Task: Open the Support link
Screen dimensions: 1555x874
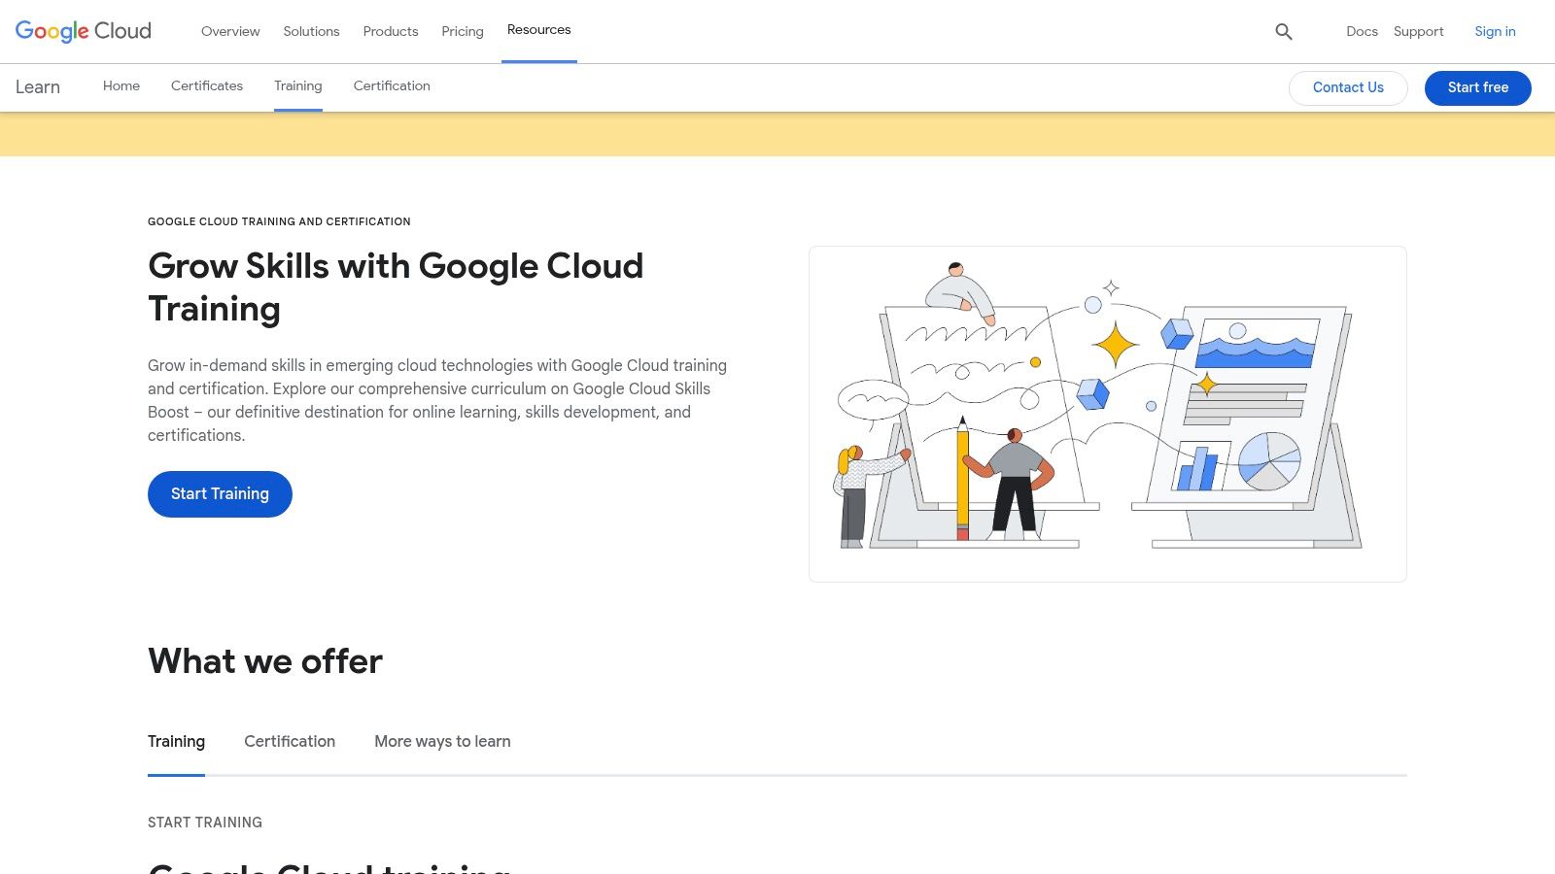Action: [1418, 31]
